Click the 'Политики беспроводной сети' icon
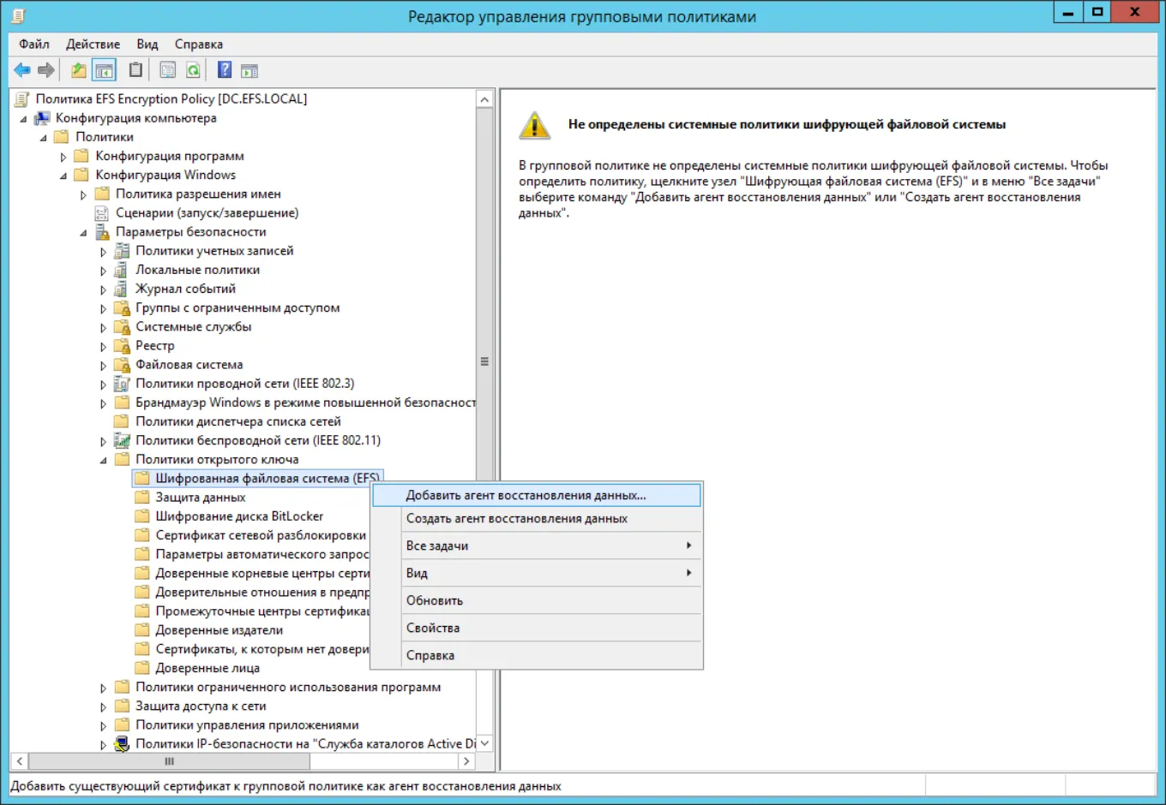This screenshot has width=1166, height=805. tap(123, 441)
